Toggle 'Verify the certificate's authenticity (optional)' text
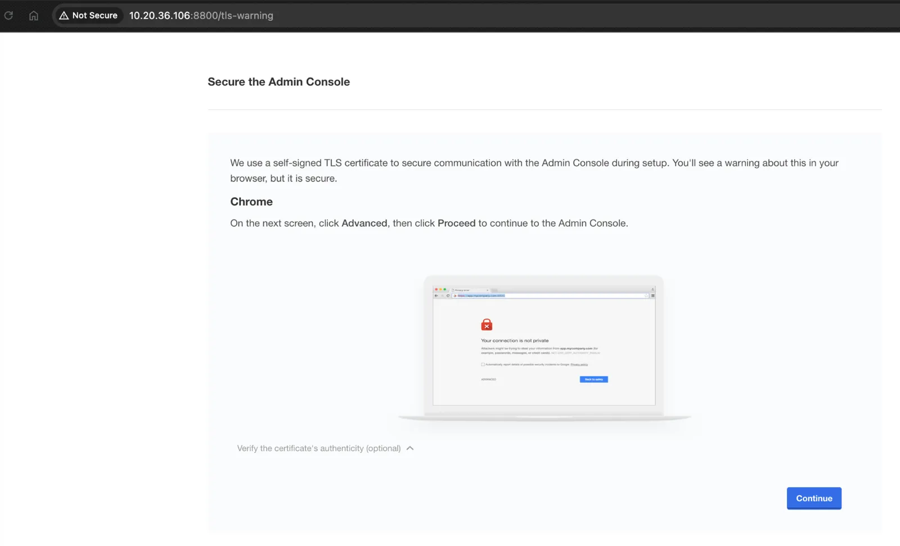The height and width of the screenshot is (546, 900). tap(319, 448)
